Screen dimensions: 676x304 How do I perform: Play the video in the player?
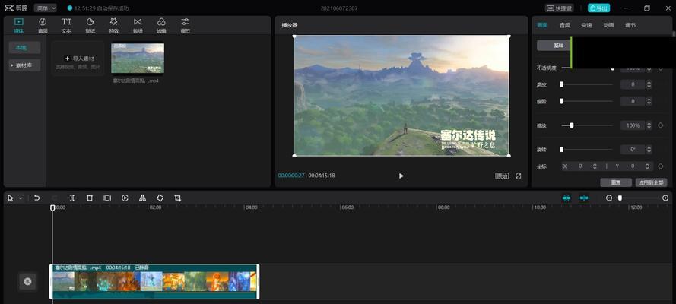(401, 176)
